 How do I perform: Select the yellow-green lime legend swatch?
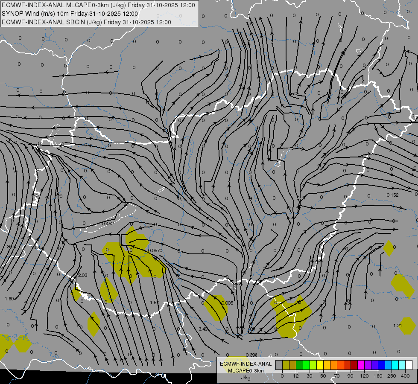(x=313, y=365)
